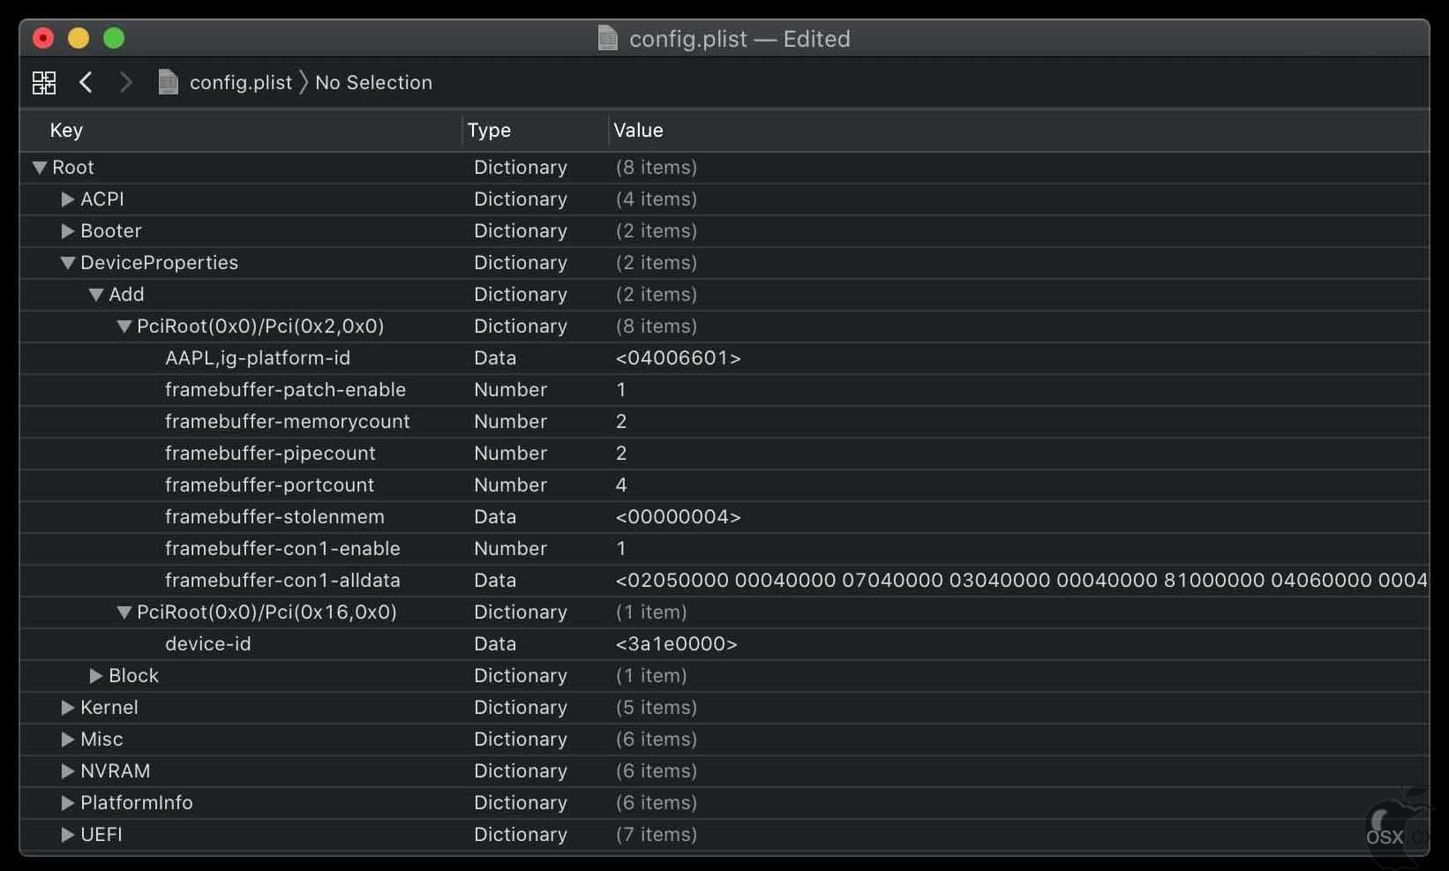Collapse the Root disclosure triangle

(x=40, y=168)
